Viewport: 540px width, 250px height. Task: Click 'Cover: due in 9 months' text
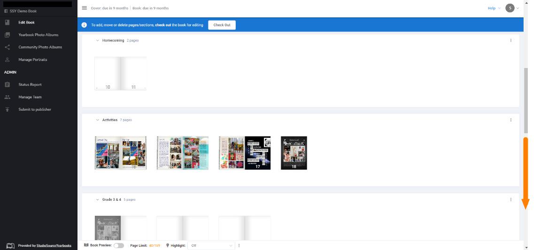point(109,8)
